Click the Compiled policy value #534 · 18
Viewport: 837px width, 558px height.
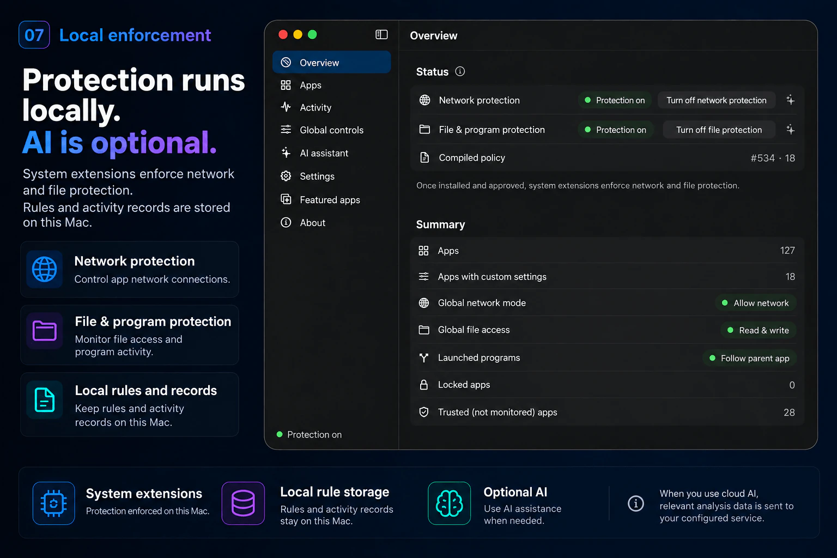(773, 158)
